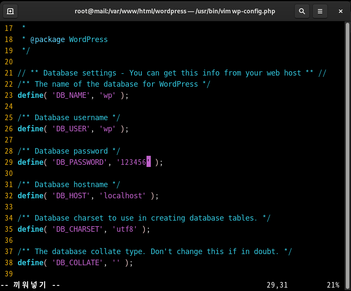Click the define keyword on line 38
The image size is (351, 291).
[x=31, y=263]
